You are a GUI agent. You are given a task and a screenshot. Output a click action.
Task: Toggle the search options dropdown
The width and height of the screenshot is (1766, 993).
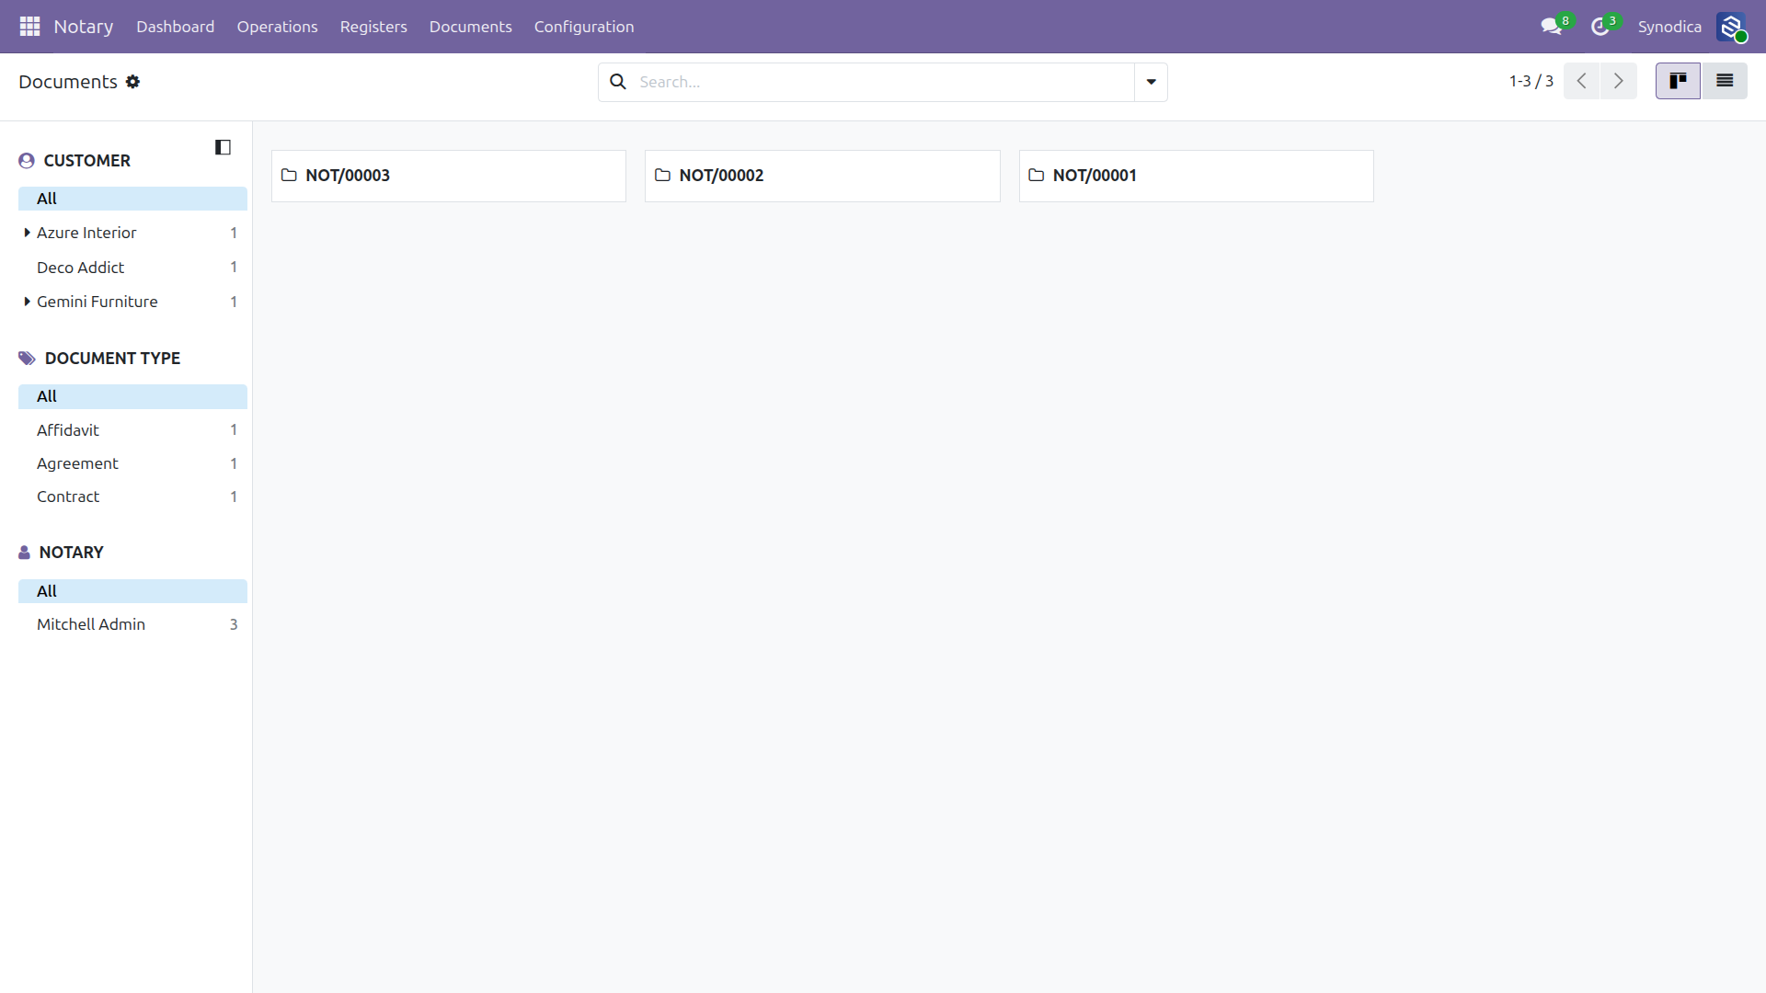1151,82
